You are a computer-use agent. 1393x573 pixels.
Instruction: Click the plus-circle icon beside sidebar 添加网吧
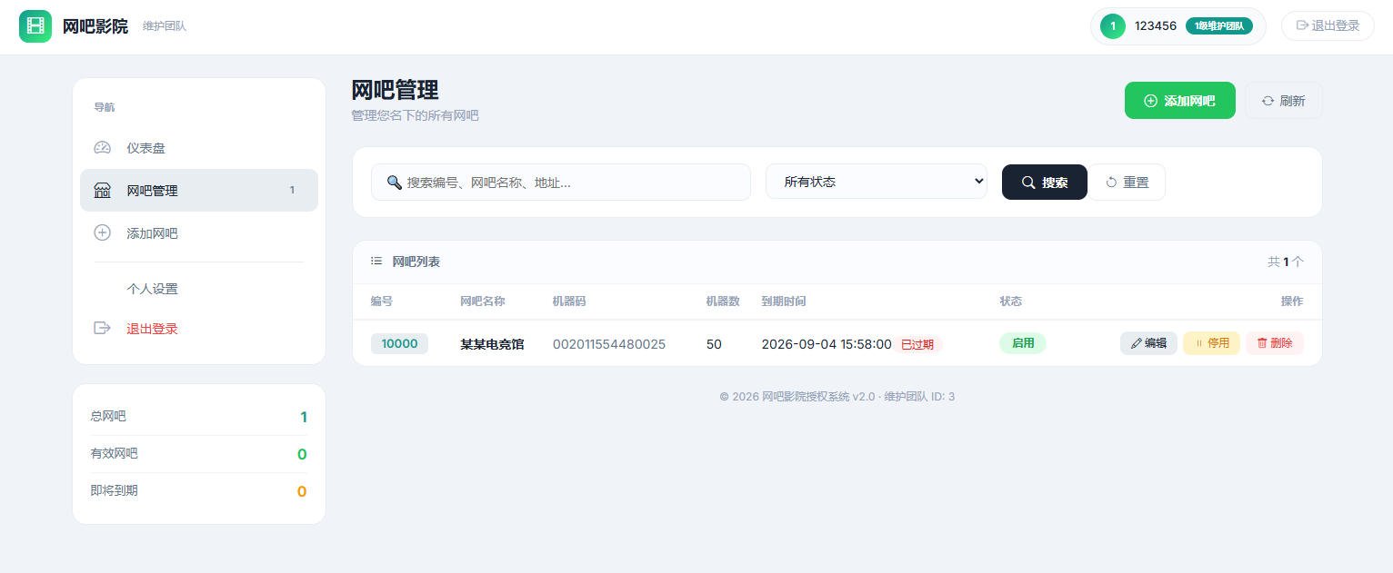point(103,233)
